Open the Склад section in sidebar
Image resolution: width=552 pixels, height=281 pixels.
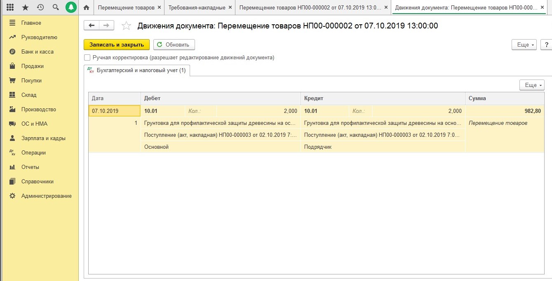(x=29, y=95)
